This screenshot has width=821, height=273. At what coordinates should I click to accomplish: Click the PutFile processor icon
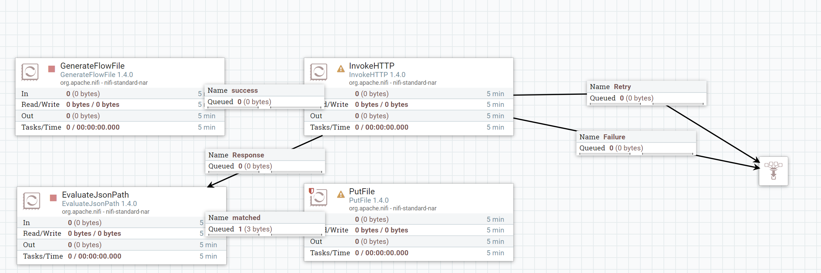coord(319,198)
